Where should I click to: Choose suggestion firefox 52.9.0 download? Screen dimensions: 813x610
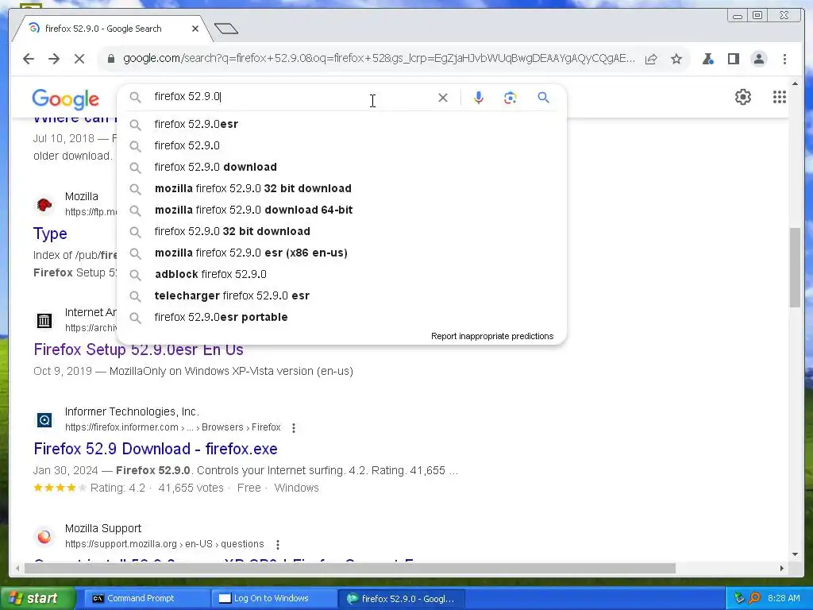(x=341, y=167)
